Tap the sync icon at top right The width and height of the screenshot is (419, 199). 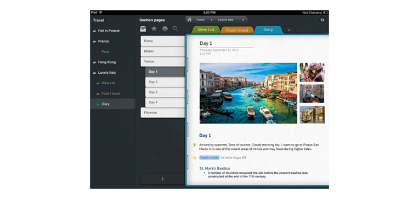tap(322, 20)
